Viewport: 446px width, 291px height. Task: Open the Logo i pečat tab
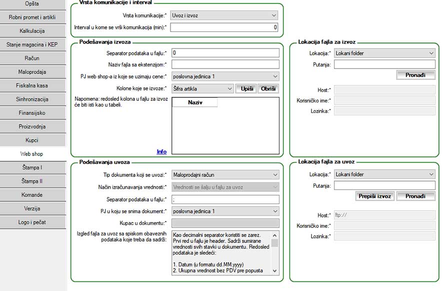tap(32, 222)
